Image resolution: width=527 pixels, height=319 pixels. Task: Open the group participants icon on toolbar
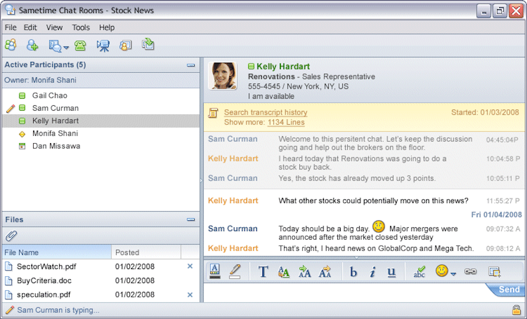10,45
